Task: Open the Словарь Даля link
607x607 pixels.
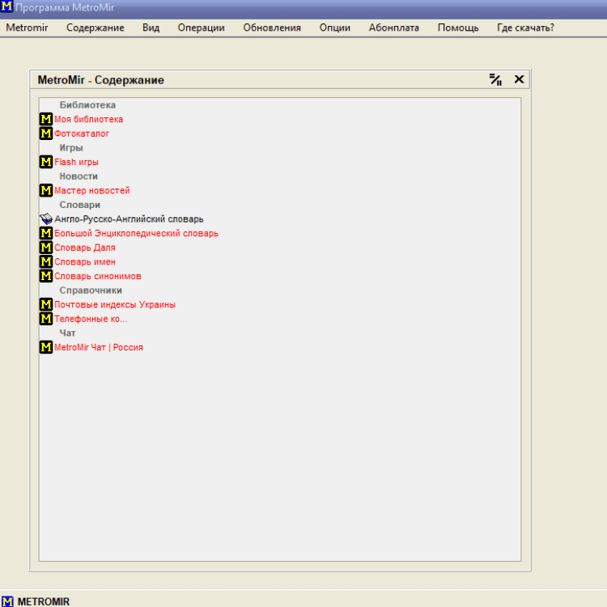Action: tap(85, 248)
